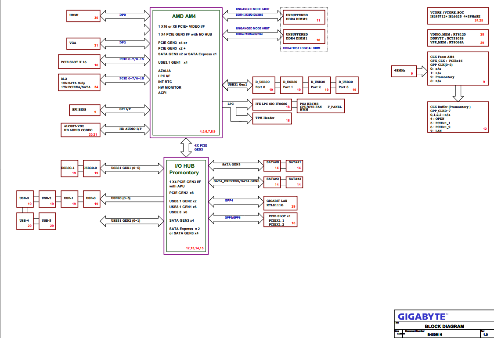Click the SPI I/F arrow label
This screenshot has height=338, width=494.
[125, 109]
